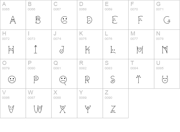180x132 pixels.
Task: Click the Z glyph in cell 0090
Action: [x=113, y=109]
